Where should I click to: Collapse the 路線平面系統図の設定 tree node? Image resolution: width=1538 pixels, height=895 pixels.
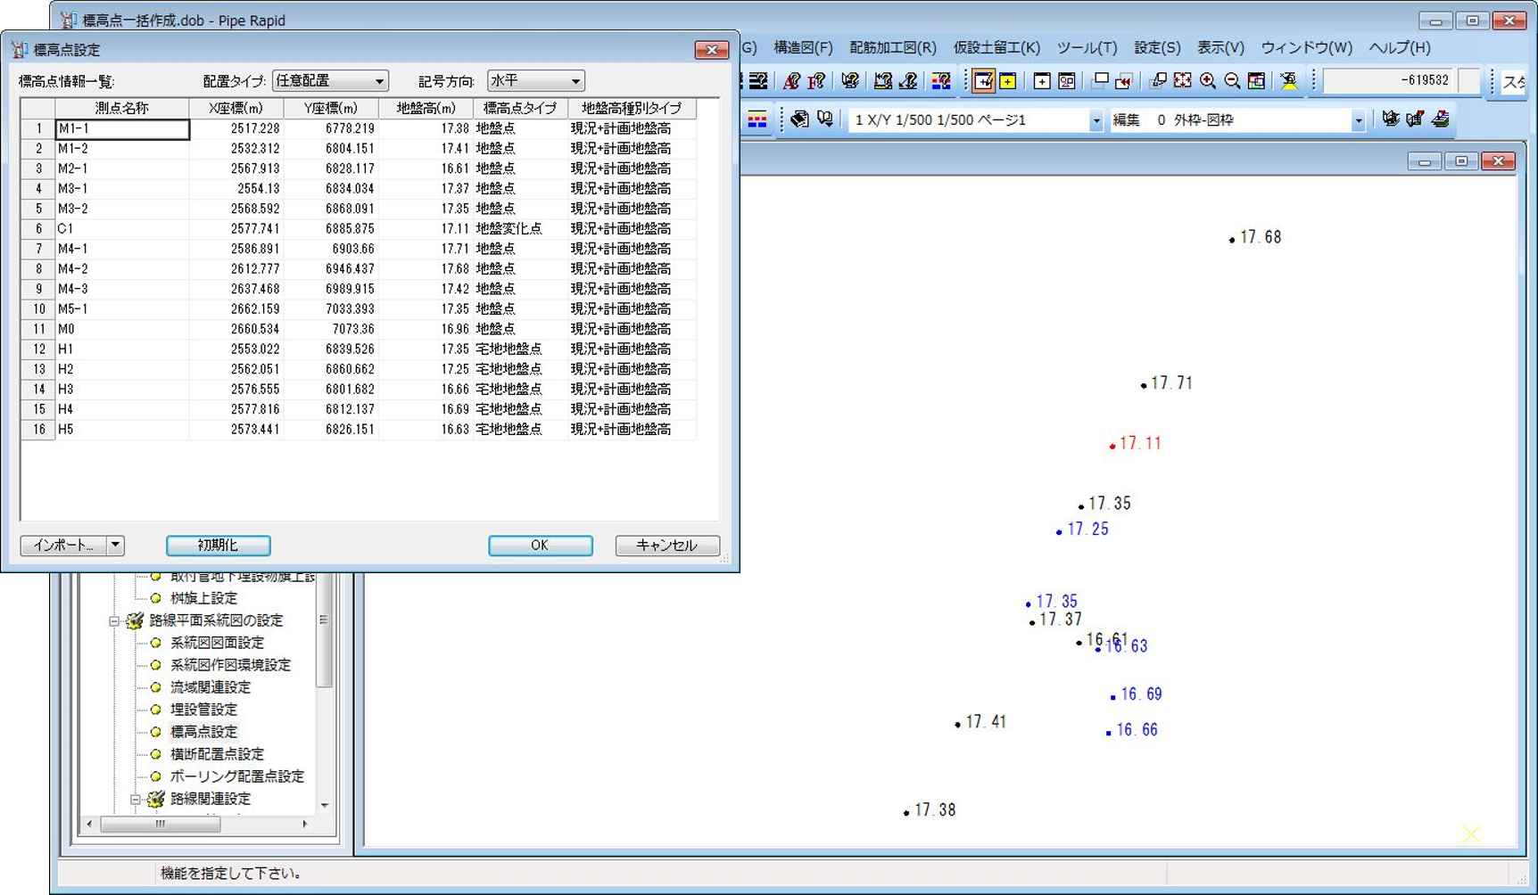(x=114, y=621)
